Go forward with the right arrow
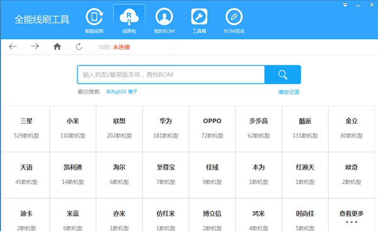 pyautogui.click(x=35, y=46)
